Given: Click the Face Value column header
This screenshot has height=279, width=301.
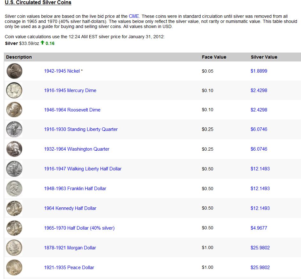Looking at the screenshot, I should point(214,57).
